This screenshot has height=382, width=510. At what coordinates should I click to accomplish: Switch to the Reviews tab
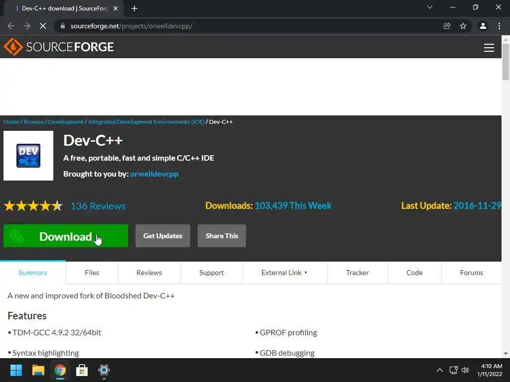point(149,273)
